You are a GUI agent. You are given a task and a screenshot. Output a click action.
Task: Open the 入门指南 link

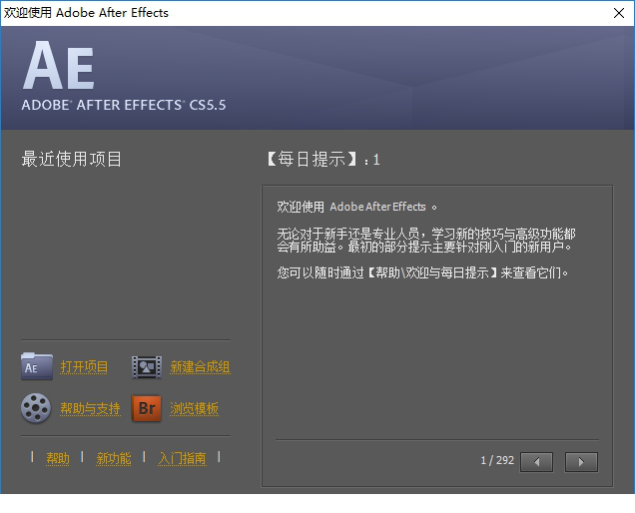183,458
